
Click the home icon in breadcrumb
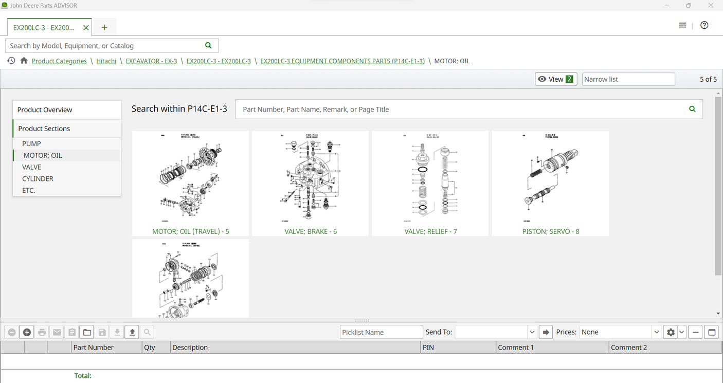[24, 61]
